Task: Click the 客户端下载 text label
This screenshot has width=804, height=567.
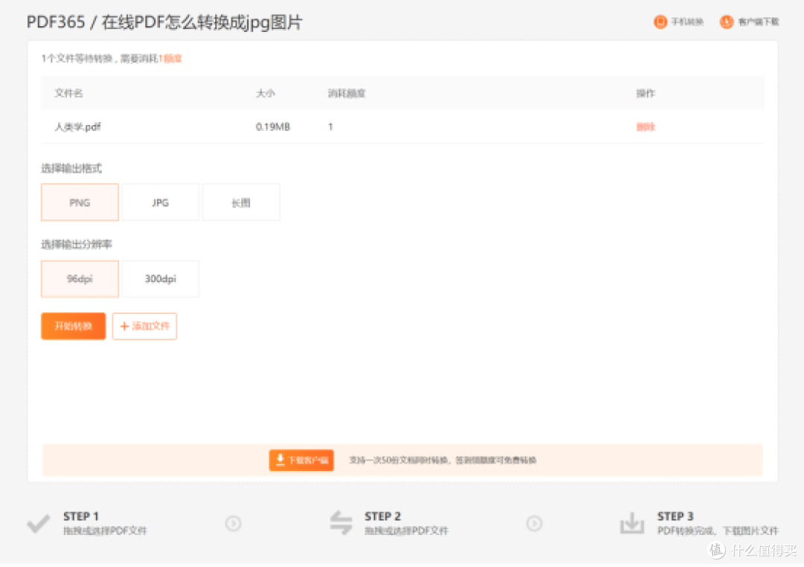Action: pyautogui.click(x=759, y=22)
